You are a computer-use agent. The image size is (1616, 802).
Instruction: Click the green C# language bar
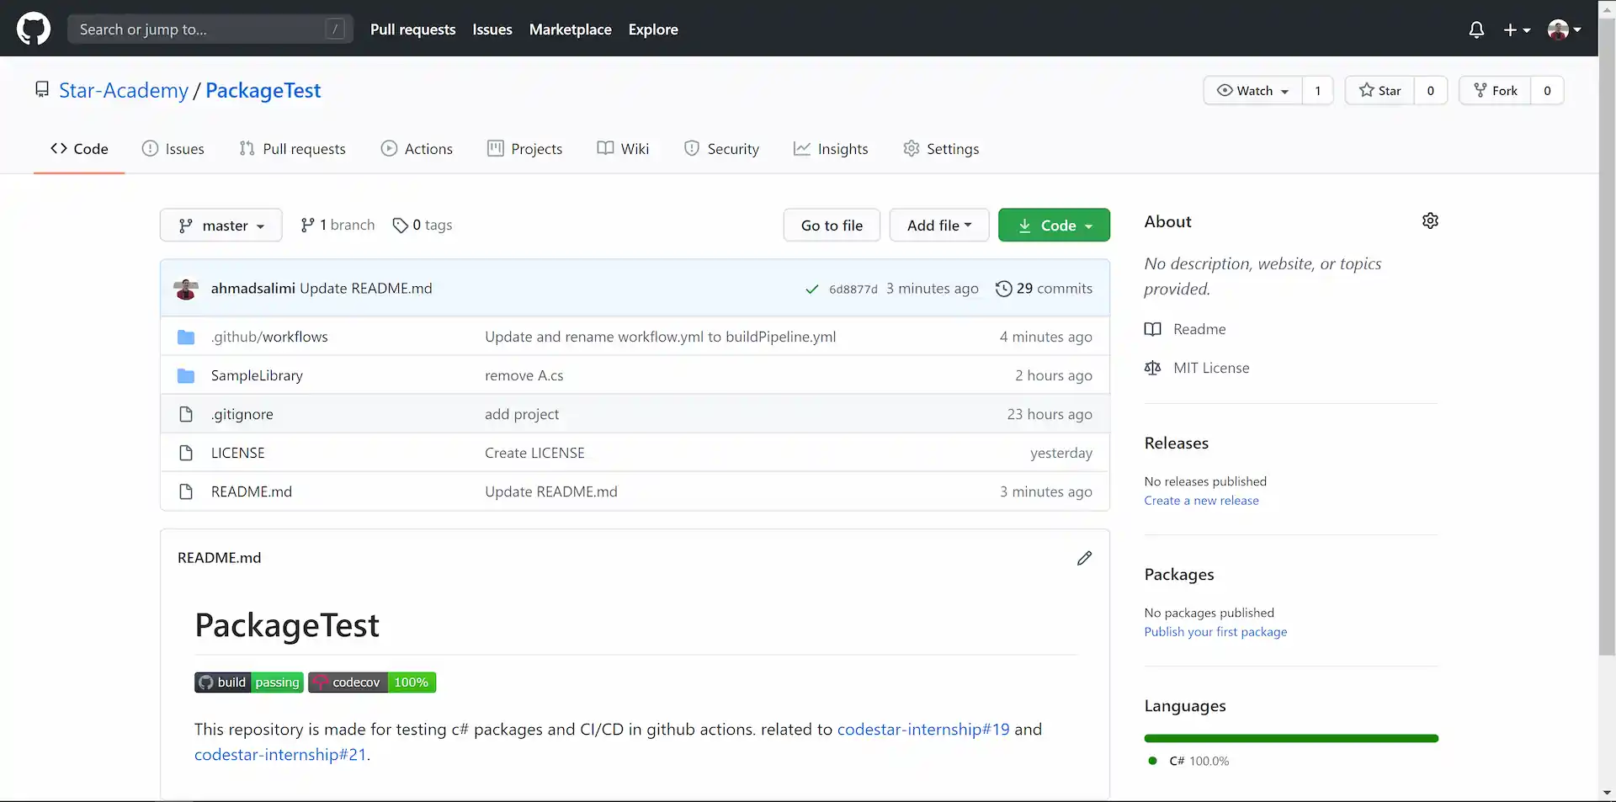pos(1291,738)
